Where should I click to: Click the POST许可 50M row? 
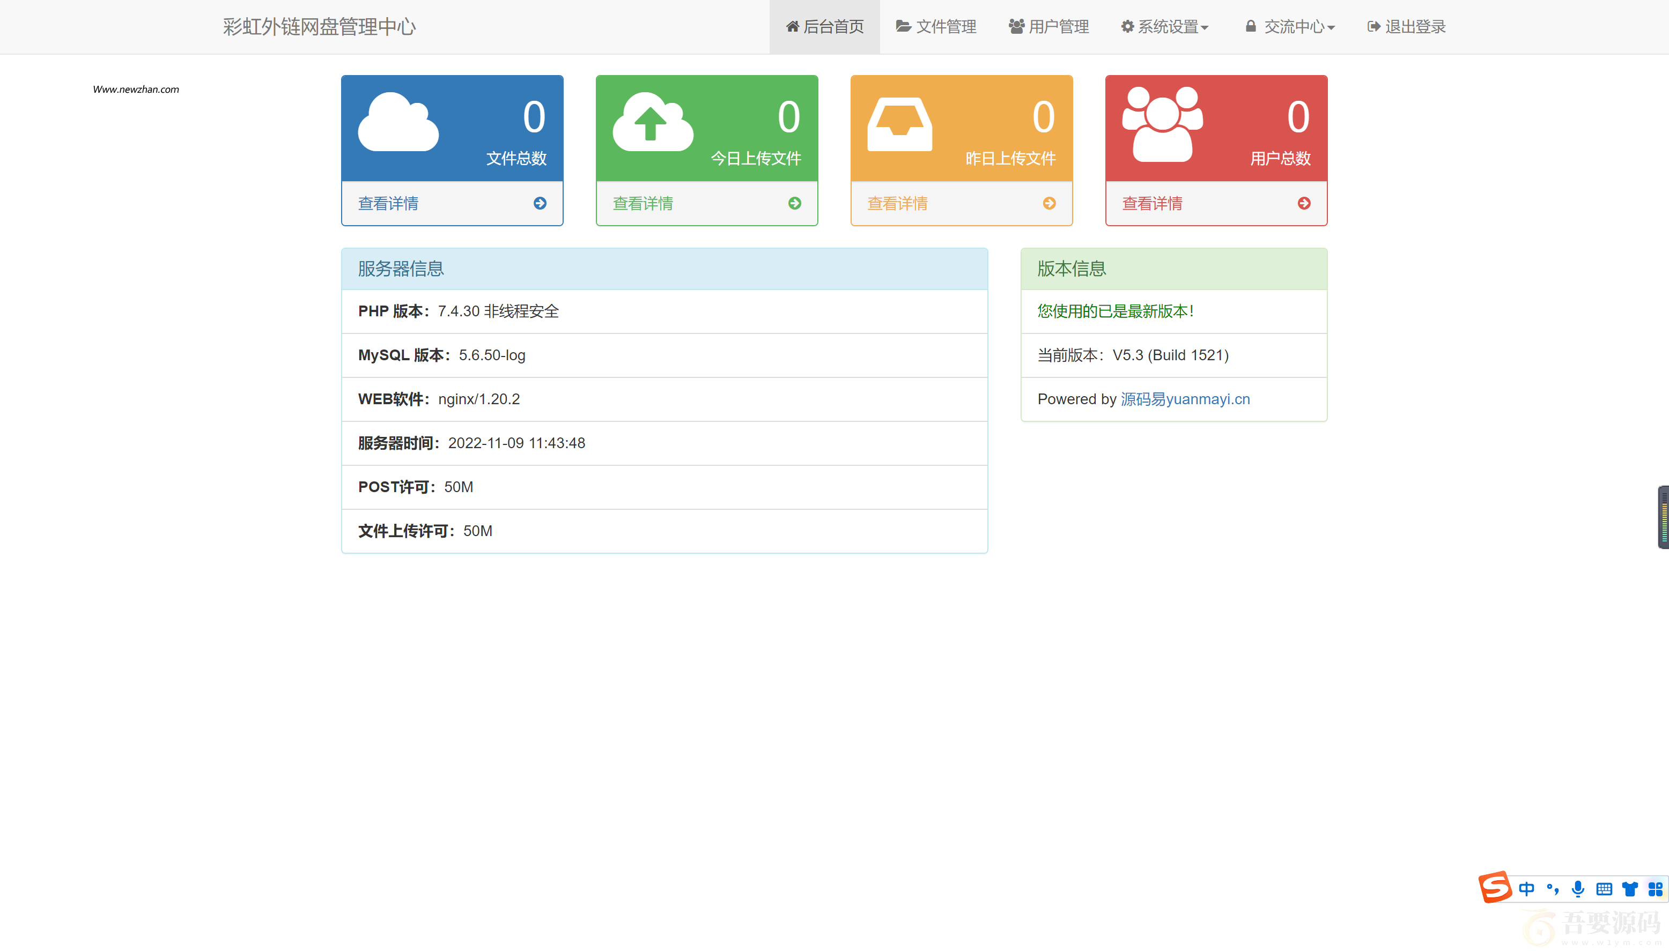pos(664,487)
